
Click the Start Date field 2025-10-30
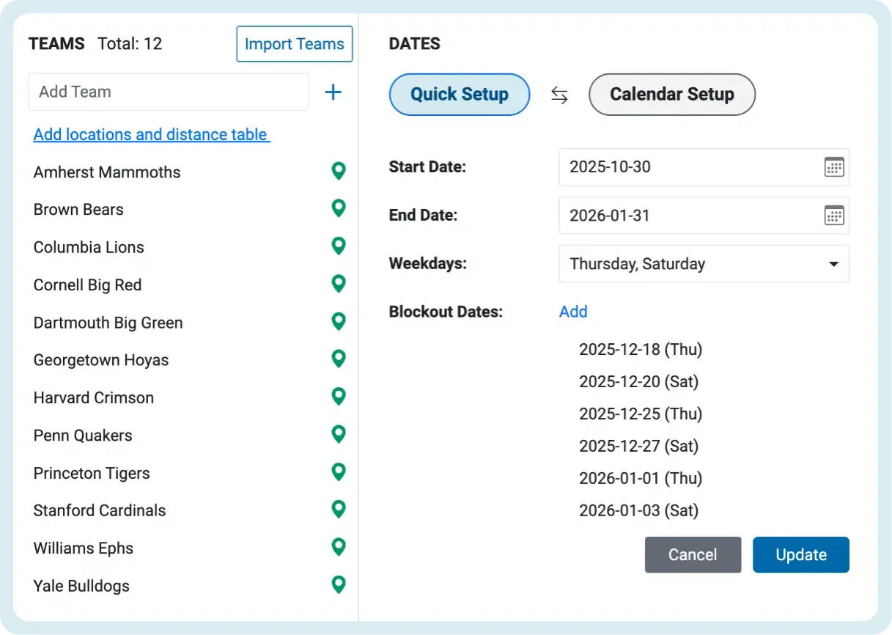click(x=704, y=166)
